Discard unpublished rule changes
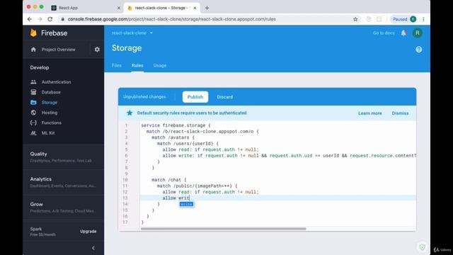This screenshot has height=255, width=453. pyautogui.click(x=225, y=97)
